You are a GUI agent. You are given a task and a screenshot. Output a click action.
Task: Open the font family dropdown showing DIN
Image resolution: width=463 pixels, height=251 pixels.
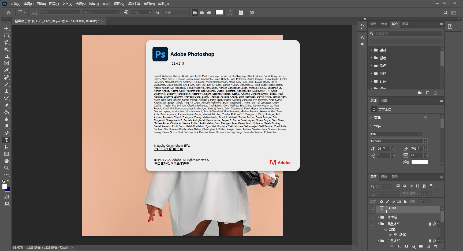coord(420,134)
